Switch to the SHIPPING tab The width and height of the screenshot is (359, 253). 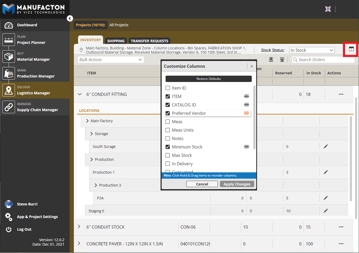pyautogui.click(x=116, y=41)
